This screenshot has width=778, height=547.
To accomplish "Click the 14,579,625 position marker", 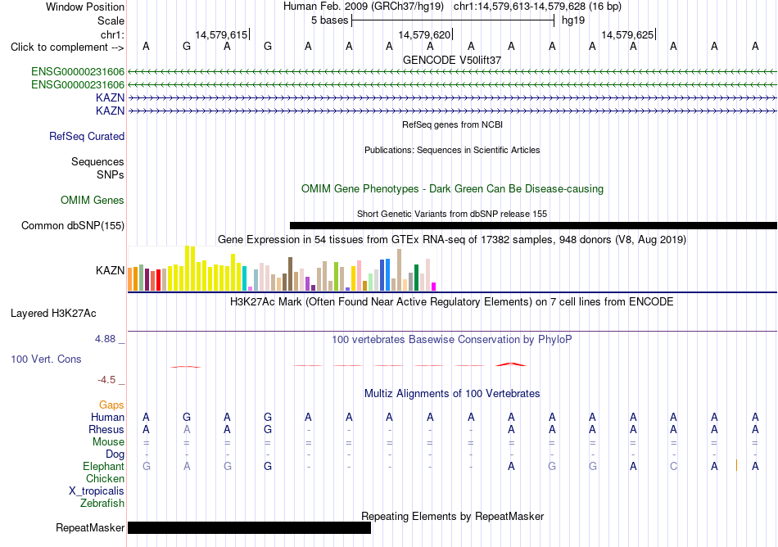I will (x=628, y=34).
